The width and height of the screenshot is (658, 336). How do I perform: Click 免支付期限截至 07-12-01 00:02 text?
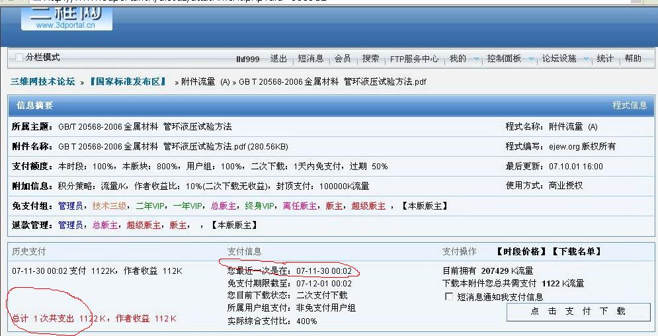coord(290,283)
